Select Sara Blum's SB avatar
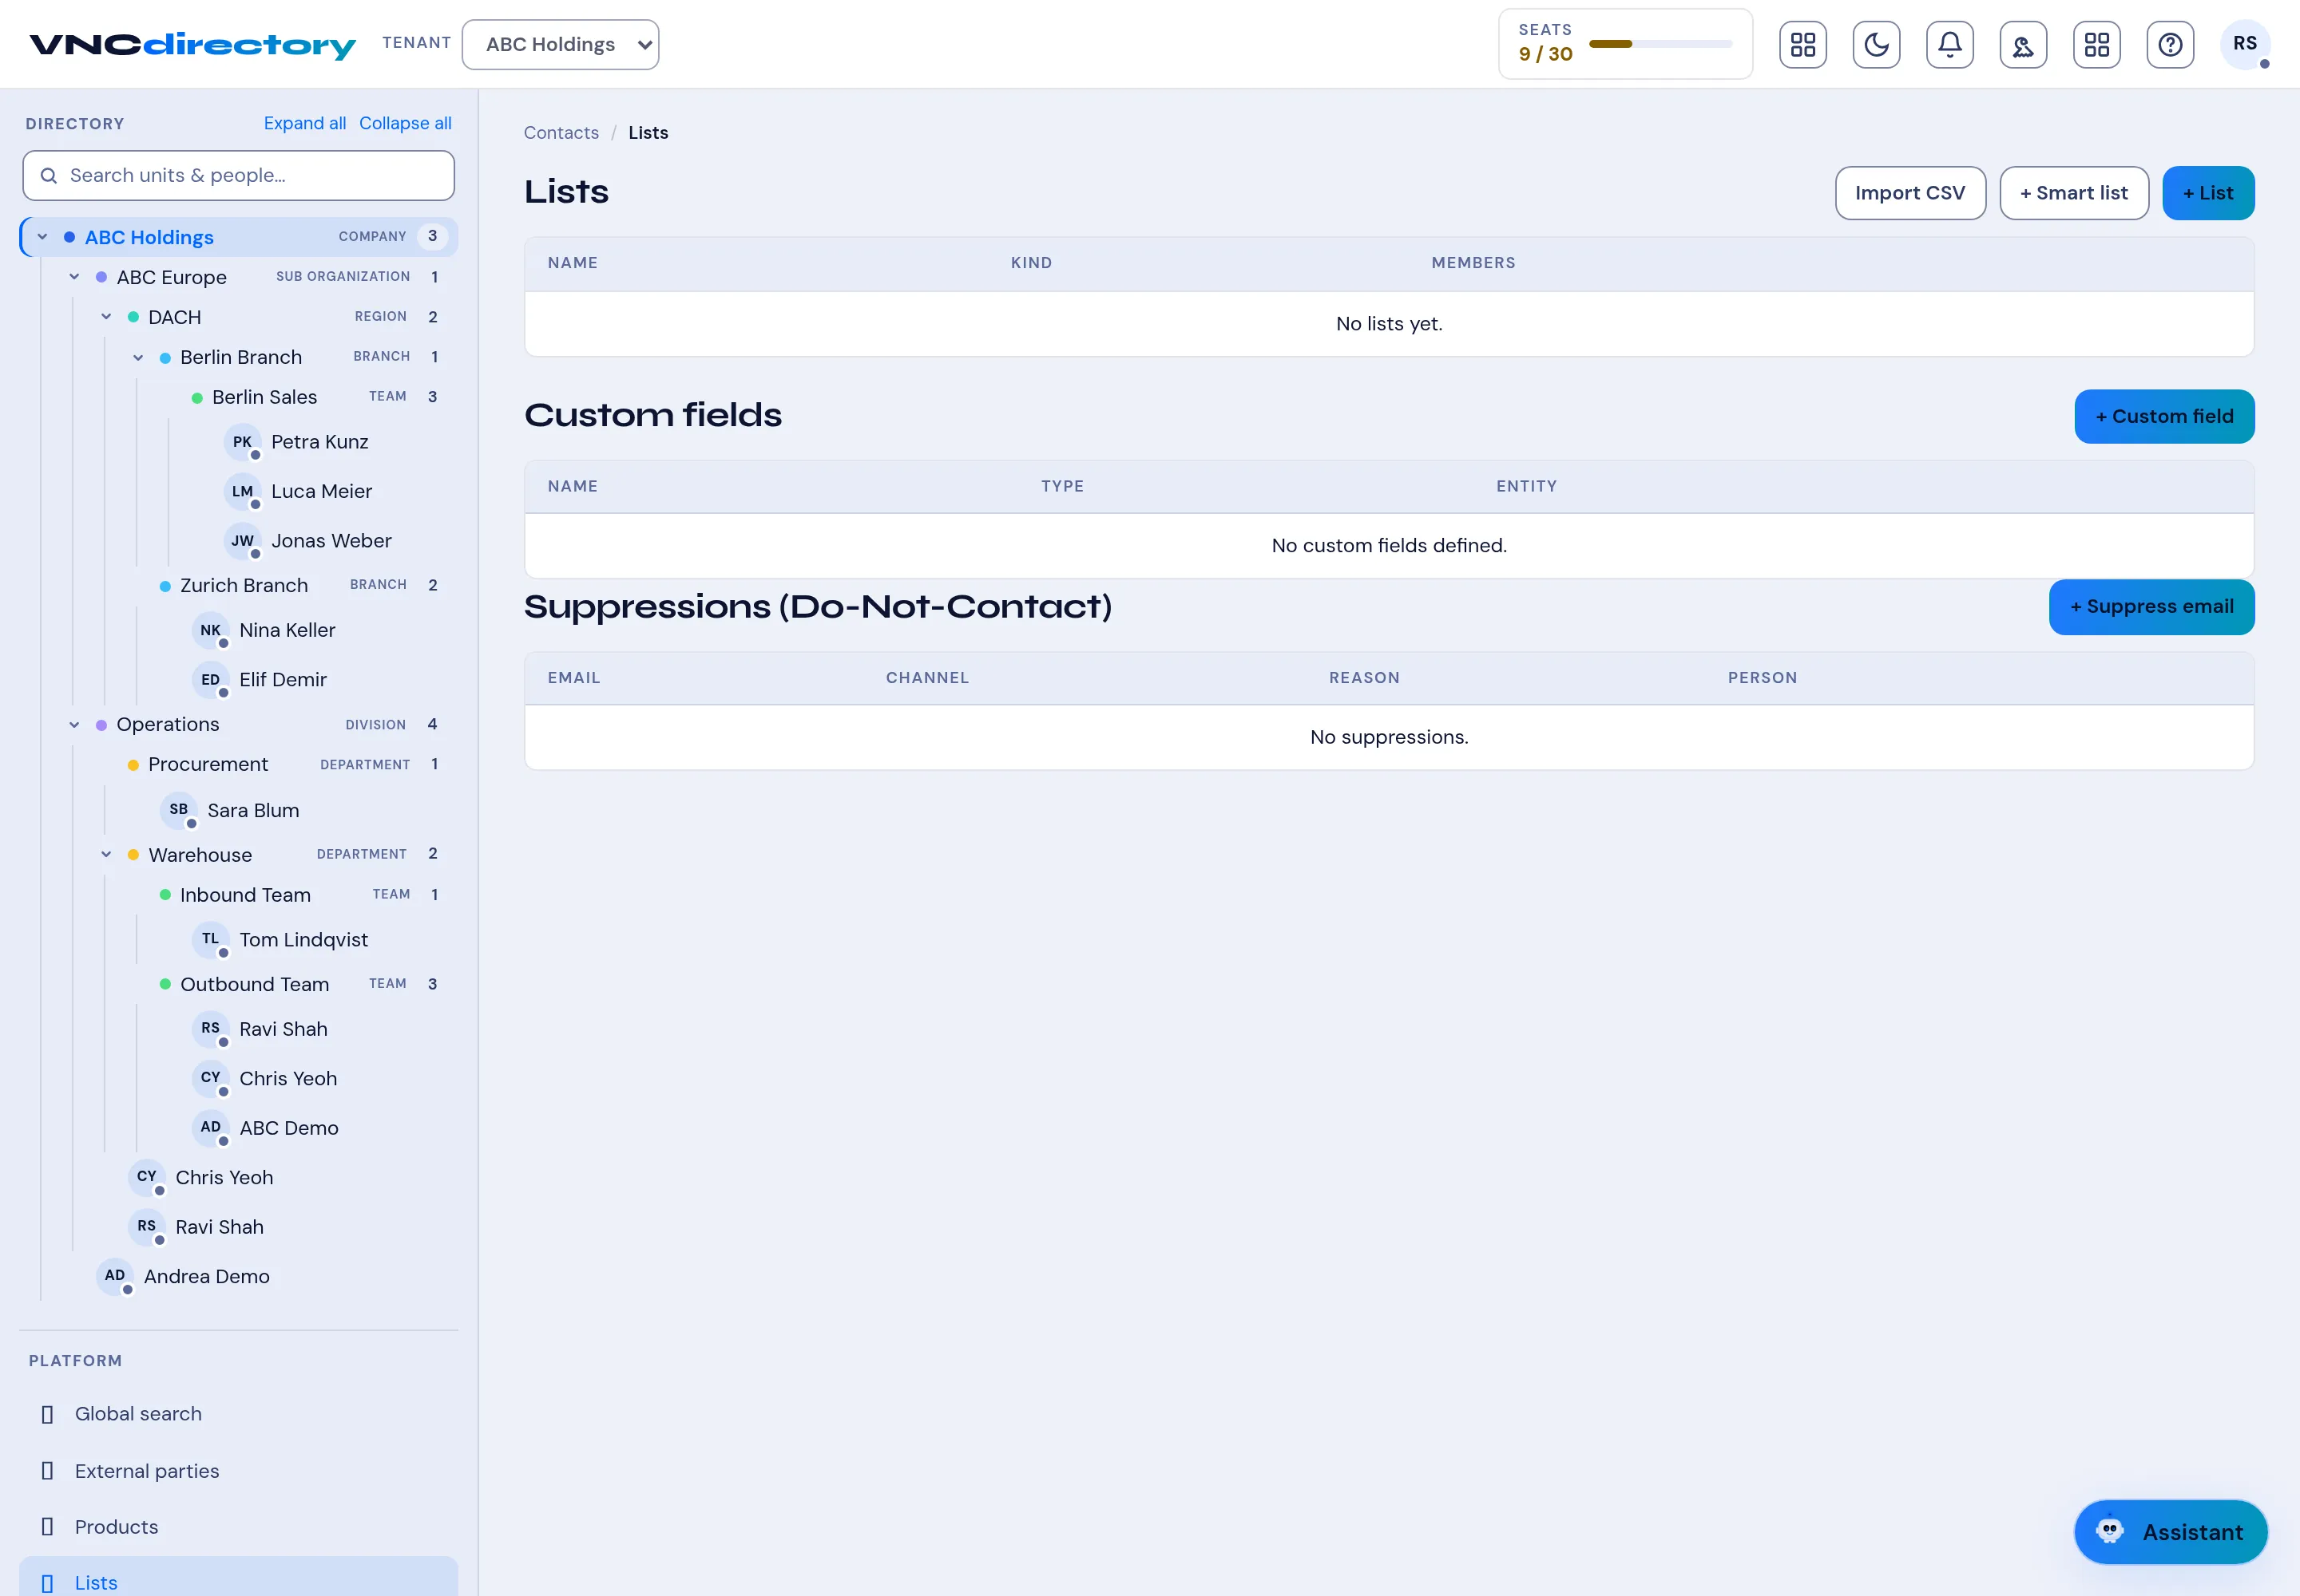Image resolution: width=2300 pixels, height=1596 pixels. (x=178, y=810)
